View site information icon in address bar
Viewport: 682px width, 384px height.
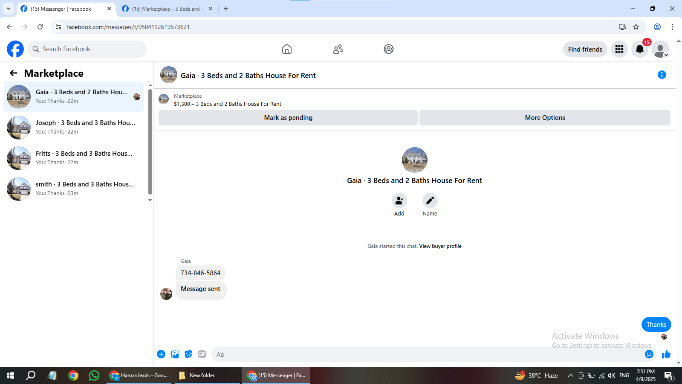tap(58, 27)
